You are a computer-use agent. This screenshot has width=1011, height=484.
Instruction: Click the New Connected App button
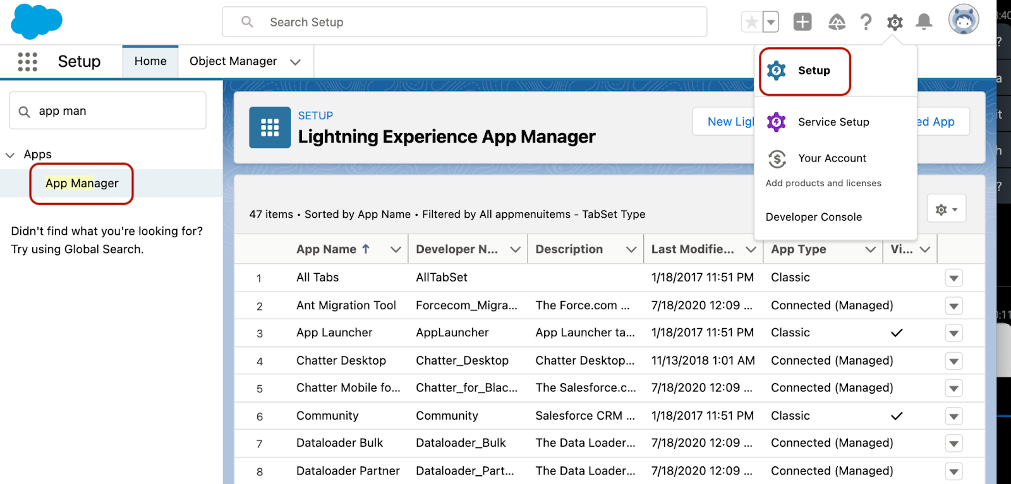pyautogui.click(x=943, y=122)
